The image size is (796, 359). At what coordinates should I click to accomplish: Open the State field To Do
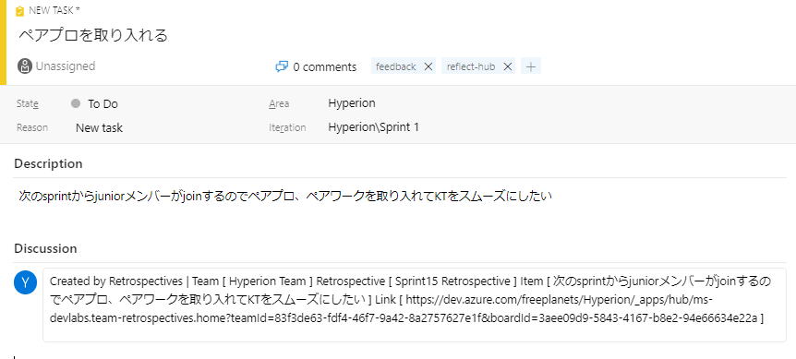point(103,104)
